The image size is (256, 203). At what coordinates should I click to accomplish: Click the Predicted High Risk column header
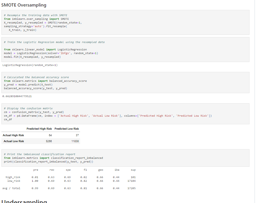tap(39, 129)
